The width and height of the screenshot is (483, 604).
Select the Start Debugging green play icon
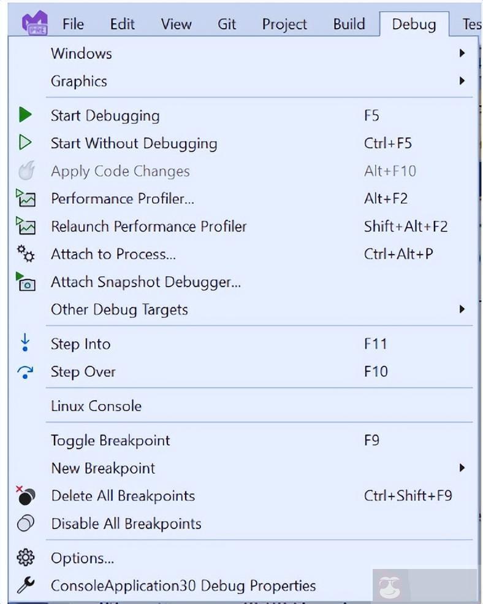click(x=25, y=115)
